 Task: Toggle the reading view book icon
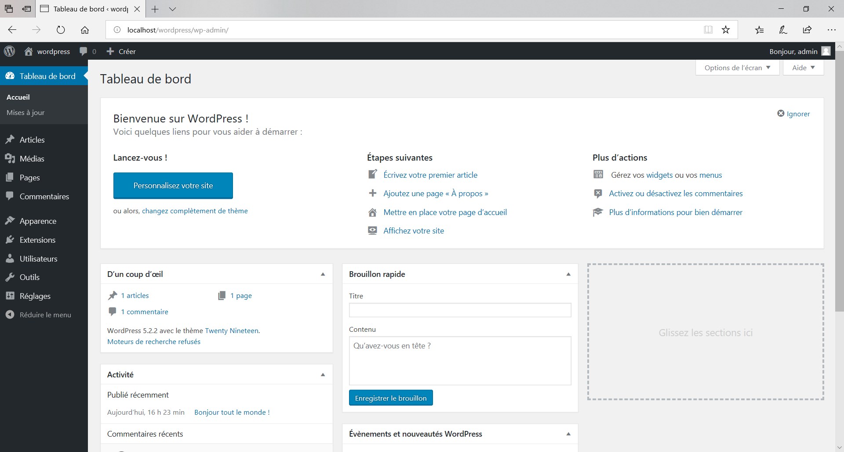click(708, 30)
